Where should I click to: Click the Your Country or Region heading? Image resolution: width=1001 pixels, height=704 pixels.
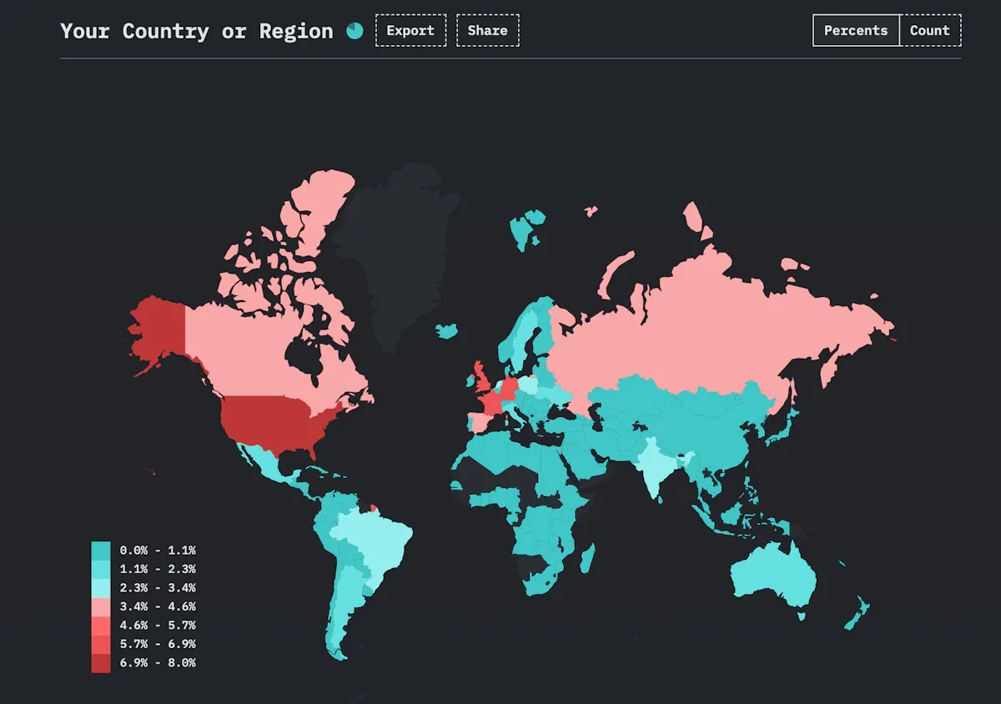point(197,31)
